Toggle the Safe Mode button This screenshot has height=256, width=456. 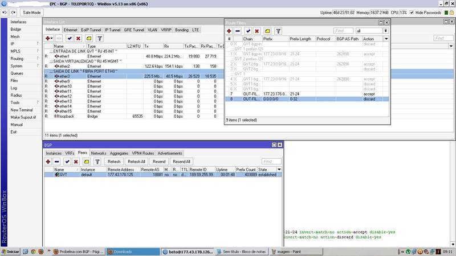pyautogui.click(x=31, y=12)
